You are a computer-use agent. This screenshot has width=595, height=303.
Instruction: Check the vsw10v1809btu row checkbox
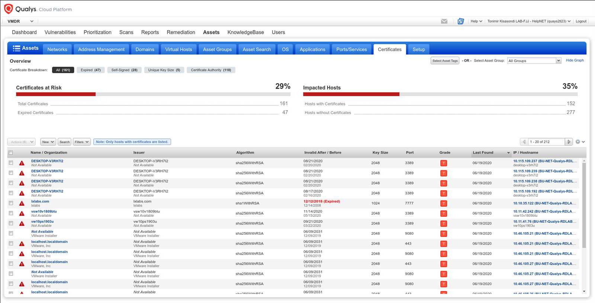point(11,213)
